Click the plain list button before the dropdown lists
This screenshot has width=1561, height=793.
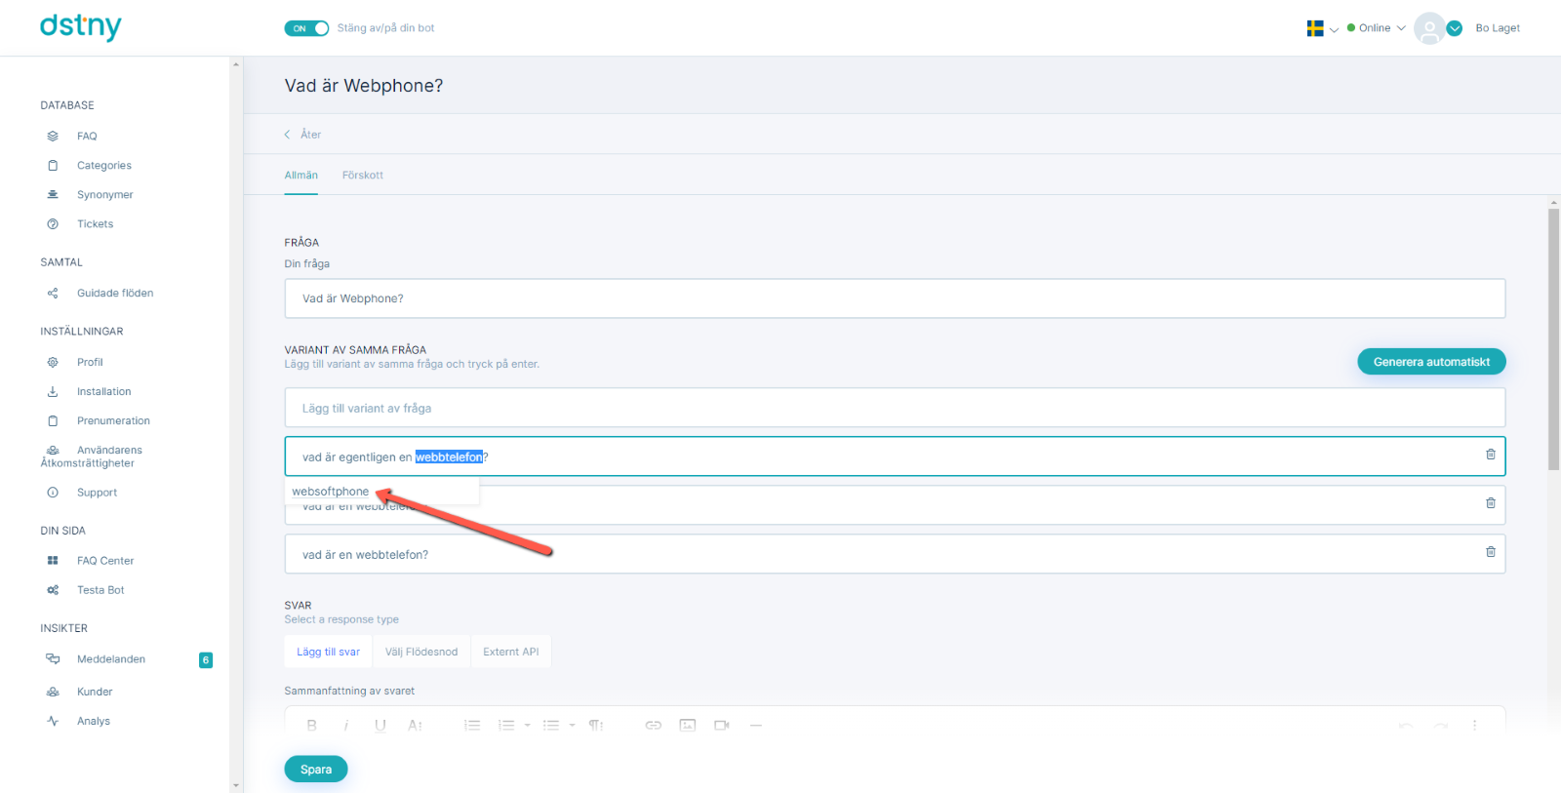(x=472, y=726)
